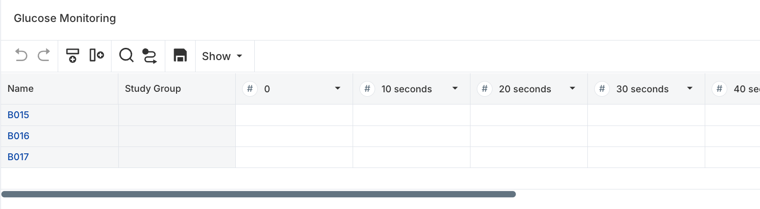The width and height of the screenshot is (760, 209).
Task: Open the B015 record link
Action: (19, 115)
